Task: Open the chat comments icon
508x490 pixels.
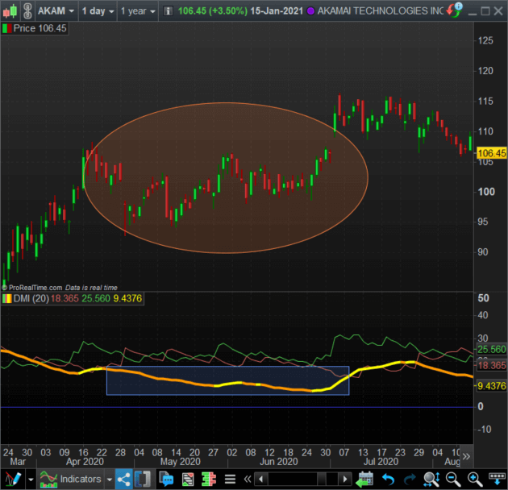Action: click(167, 479)
